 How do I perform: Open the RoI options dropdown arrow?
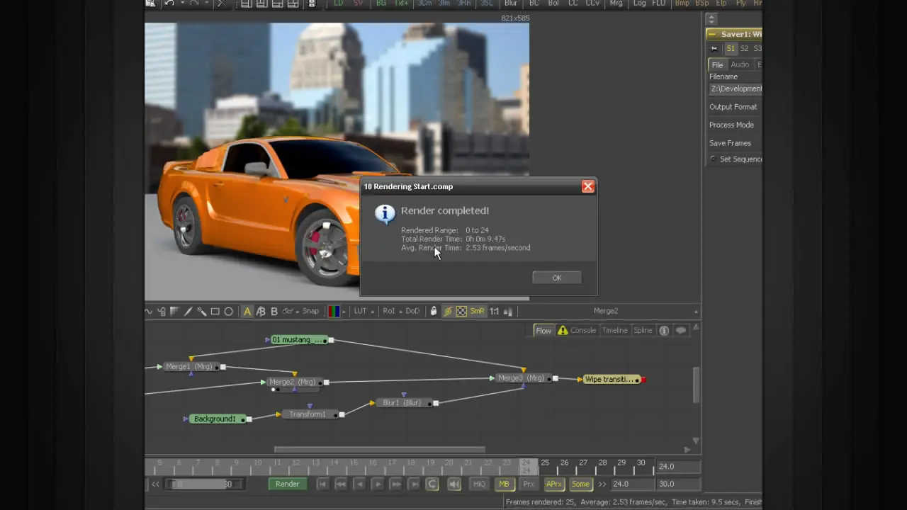[x=401, y=312]
